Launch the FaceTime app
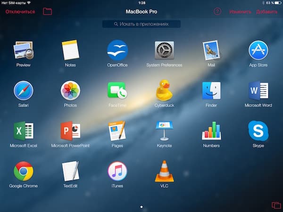 click(117, 90)
